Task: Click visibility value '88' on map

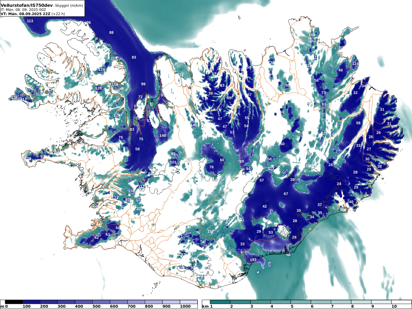Action: 111,33
